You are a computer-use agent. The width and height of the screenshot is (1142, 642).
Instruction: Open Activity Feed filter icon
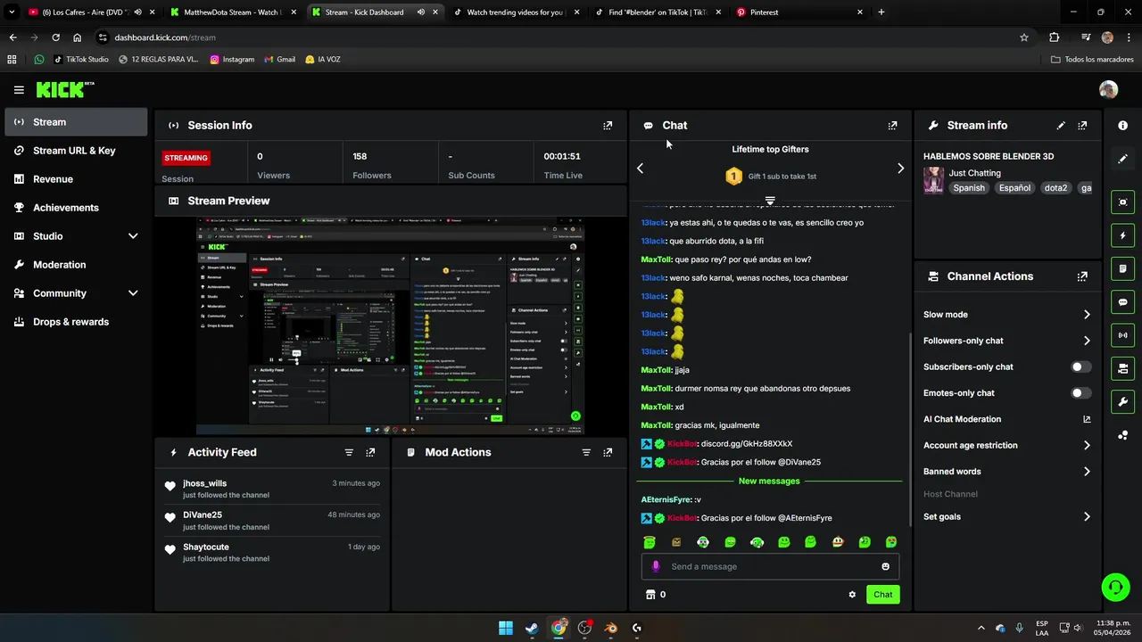[349, 453]
